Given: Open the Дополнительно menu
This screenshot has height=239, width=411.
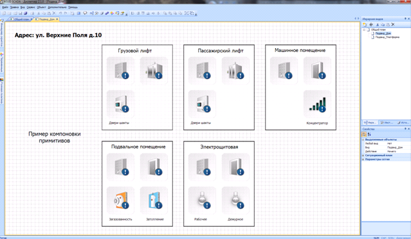Looking at the screenshot, I should pyautogui.click(x=57, y=7).
